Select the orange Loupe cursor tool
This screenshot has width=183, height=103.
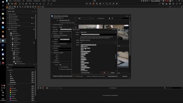[94, 4]
